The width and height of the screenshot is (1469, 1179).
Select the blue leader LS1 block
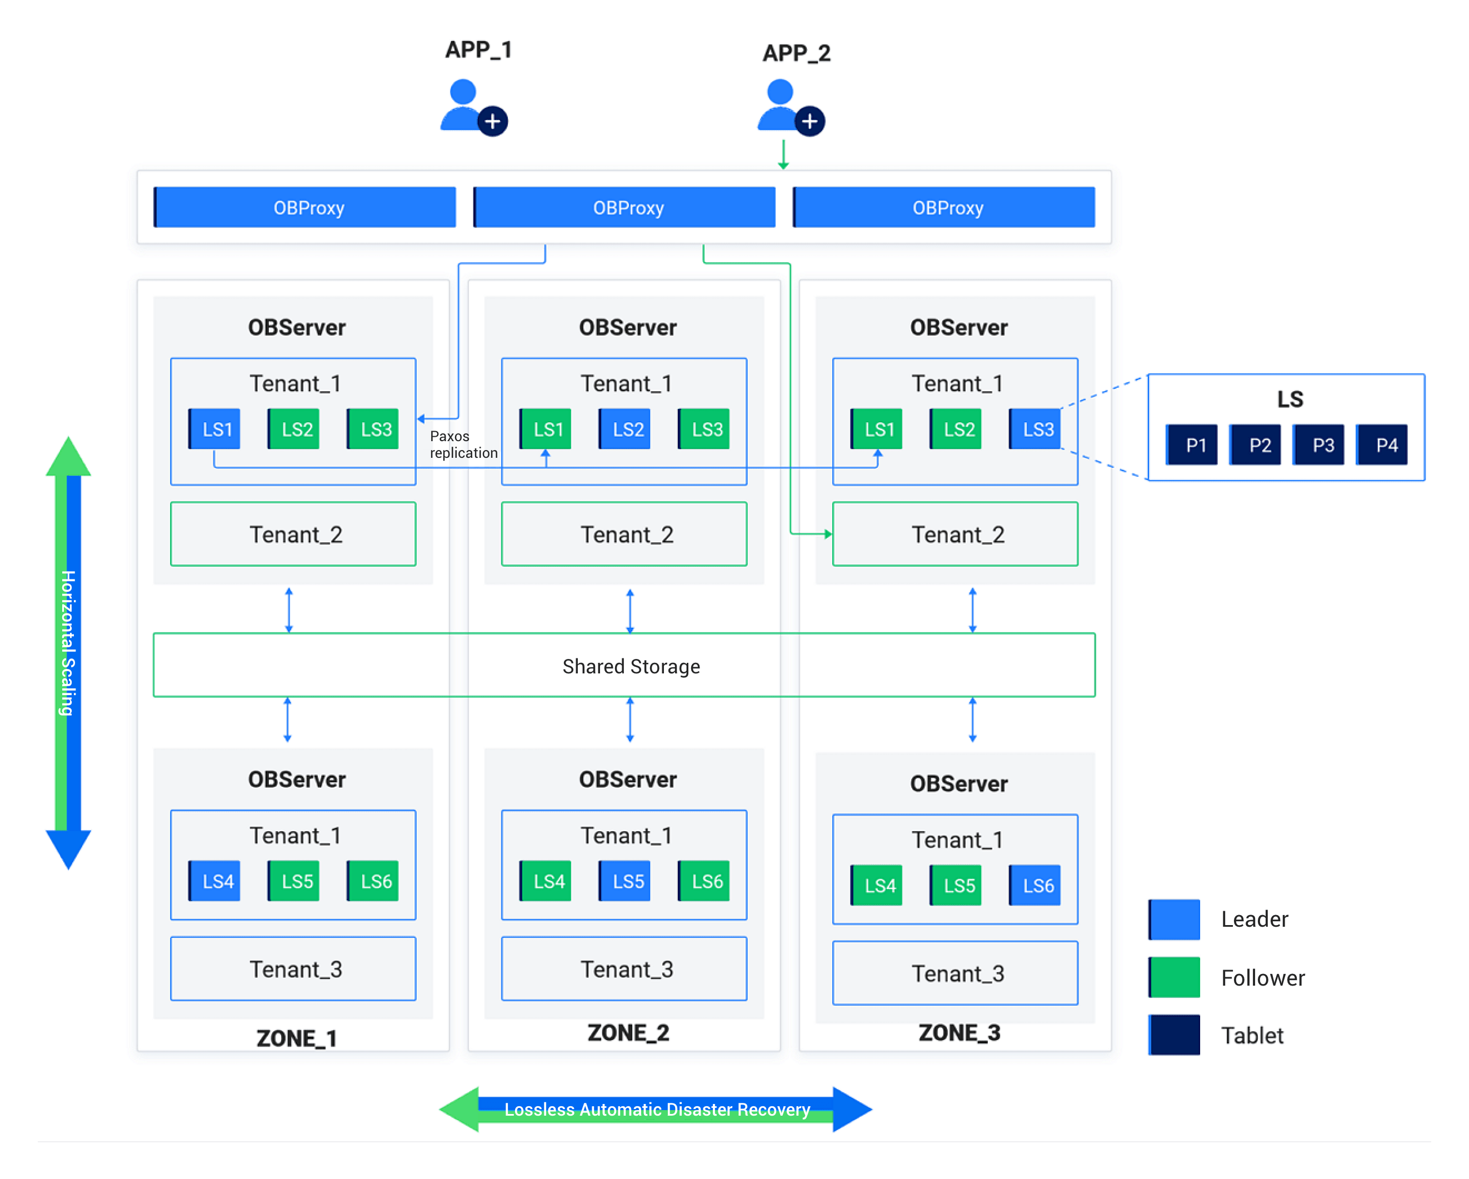pos(214,429)
